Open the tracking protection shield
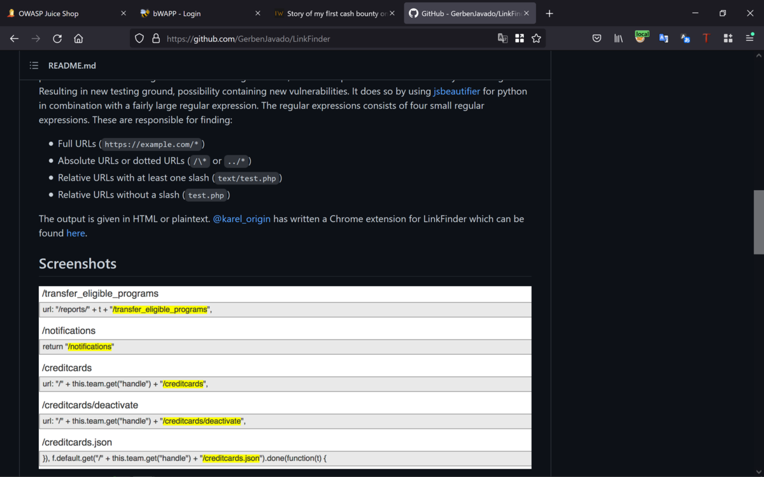 [139, 38]
